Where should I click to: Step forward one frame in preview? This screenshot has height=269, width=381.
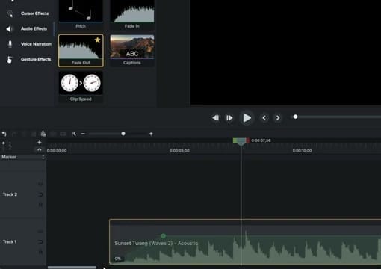pos(229,117)
